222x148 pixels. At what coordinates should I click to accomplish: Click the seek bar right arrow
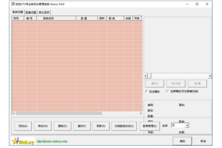pyautogui.click(x=210, y=76)
